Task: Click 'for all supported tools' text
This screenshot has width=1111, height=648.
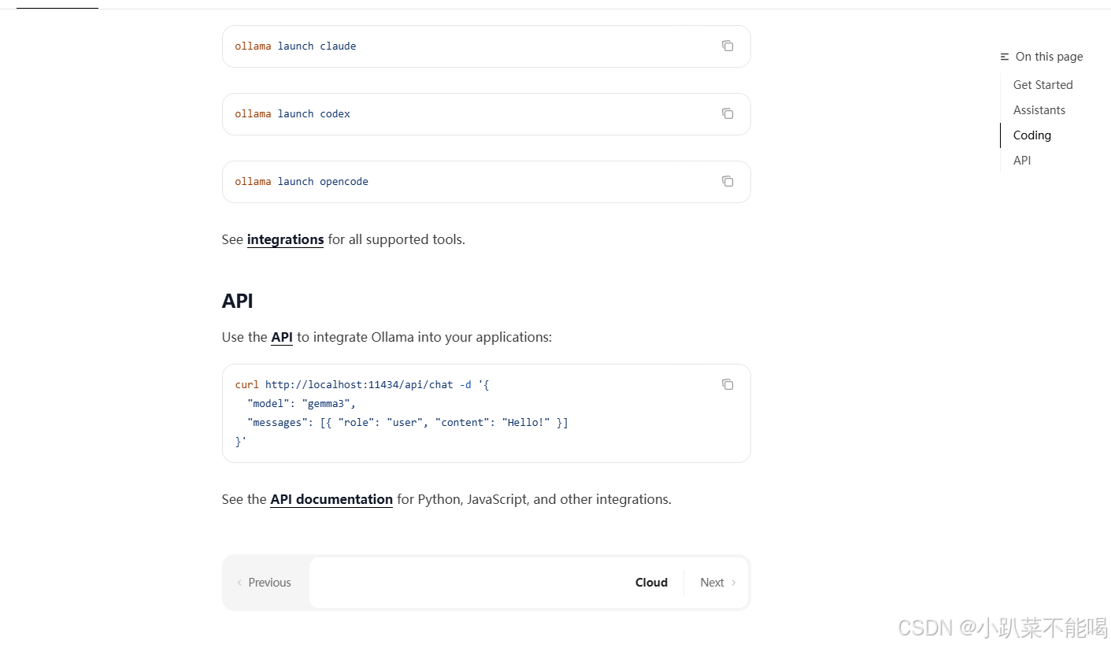Action: click(x=396, y=239)
